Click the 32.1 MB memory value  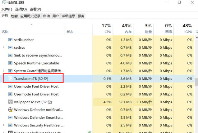click(x=125, y=102)
